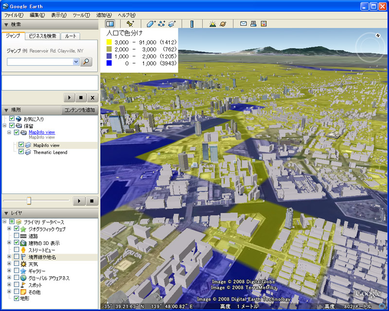Viewport: 389px width, 311px height.
Task: Open the ruler measurement tool
Action: point(192,24)
